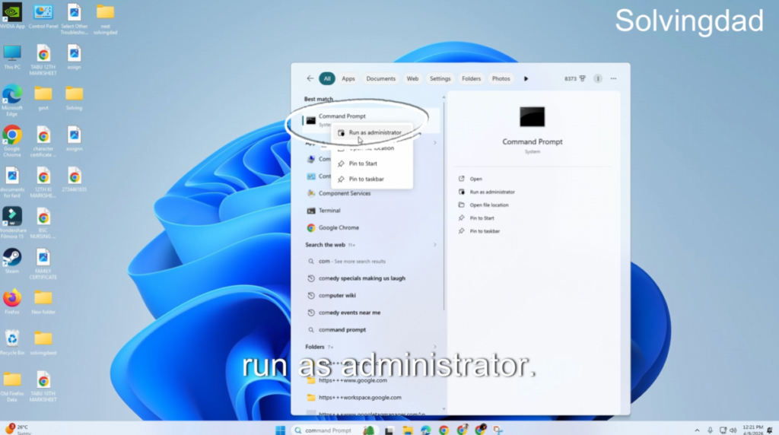Expand the Folders section chevron
This screenshot has width=779, height=435.
[435, 347]
